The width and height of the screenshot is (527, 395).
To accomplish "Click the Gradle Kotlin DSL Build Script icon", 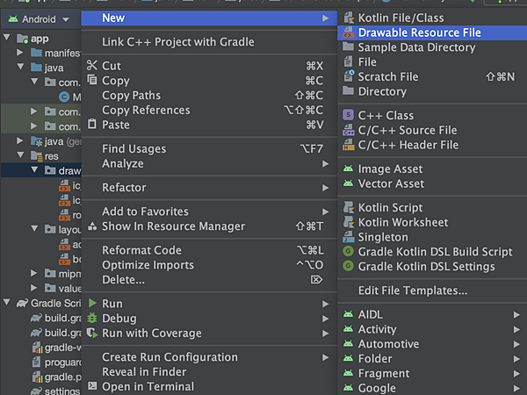I will click(348, 251).
